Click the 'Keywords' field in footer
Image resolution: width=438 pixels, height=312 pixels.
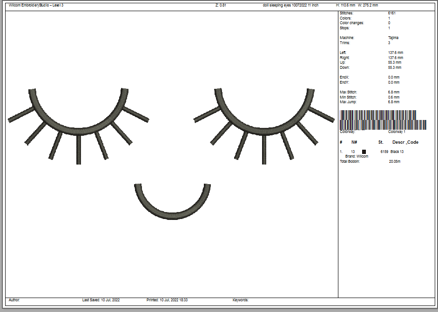241,300
